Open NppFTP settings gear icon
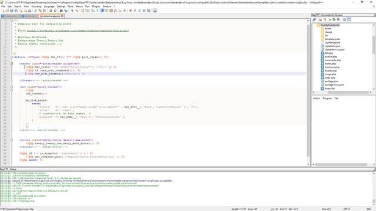The image size is (376, 211). pyautogui.click(x=344, y=19)
